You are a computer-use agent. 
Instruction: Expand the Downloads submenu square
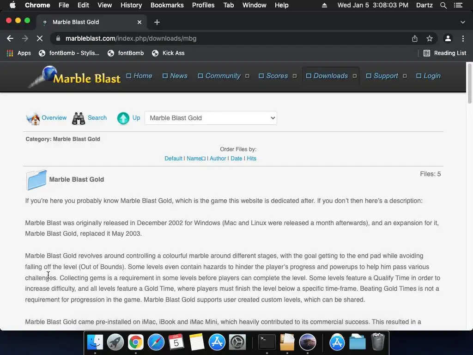click(x=355, y=76)
